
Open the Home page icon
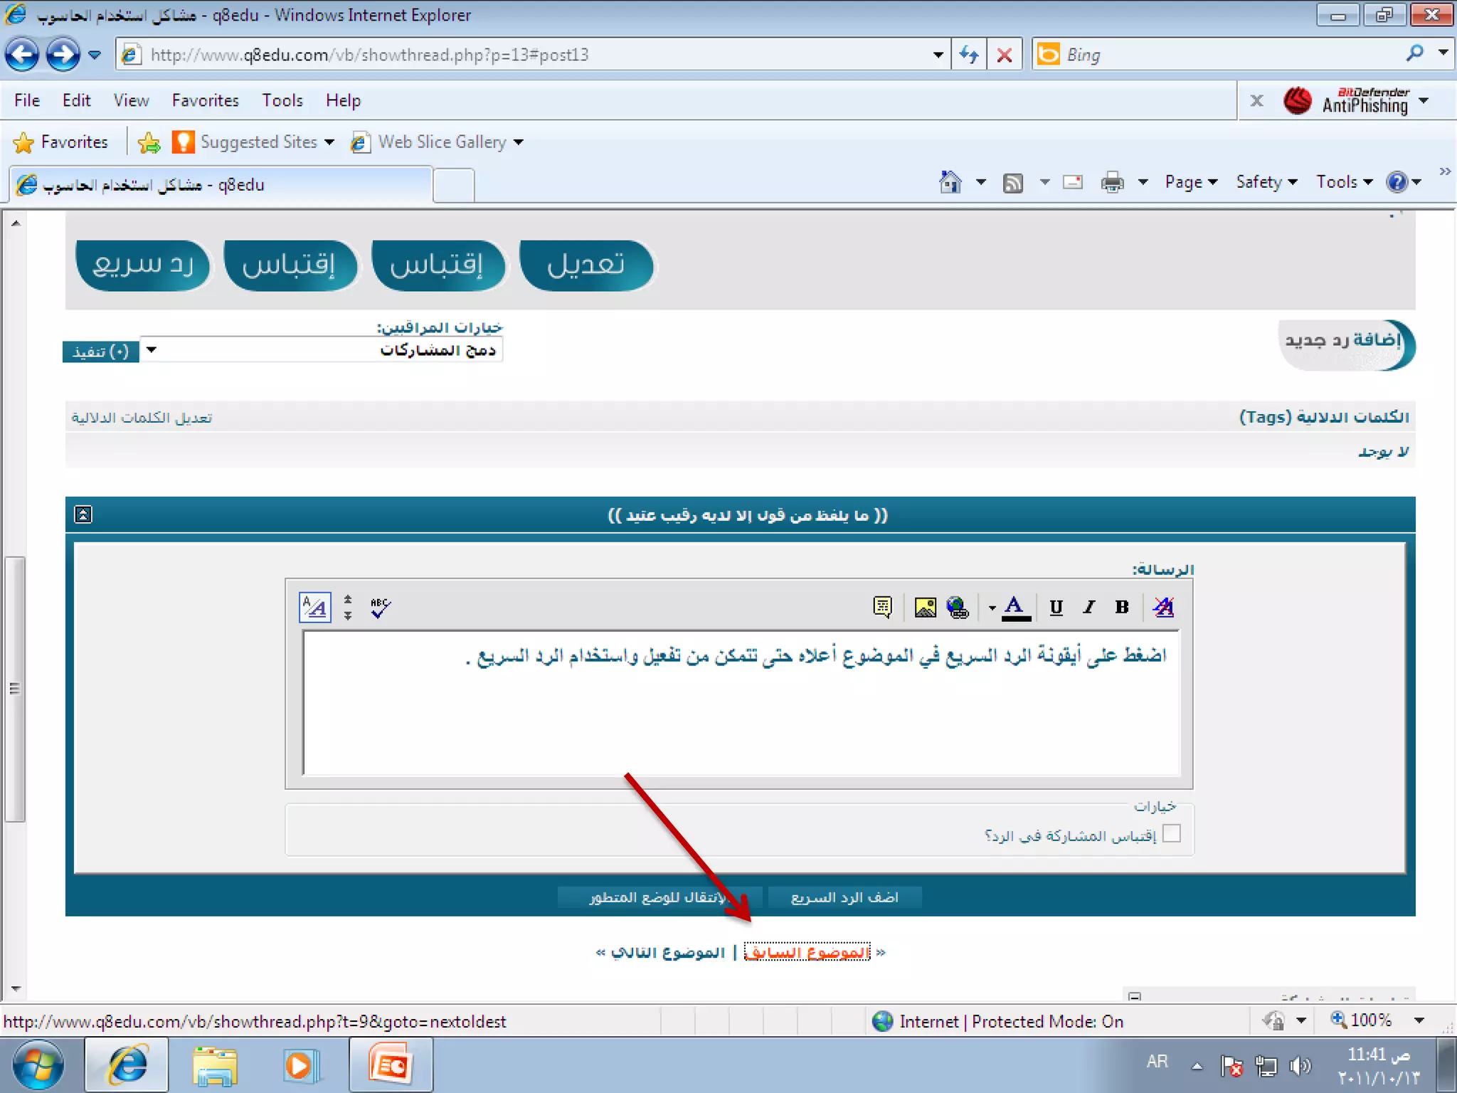pos(950,182)
